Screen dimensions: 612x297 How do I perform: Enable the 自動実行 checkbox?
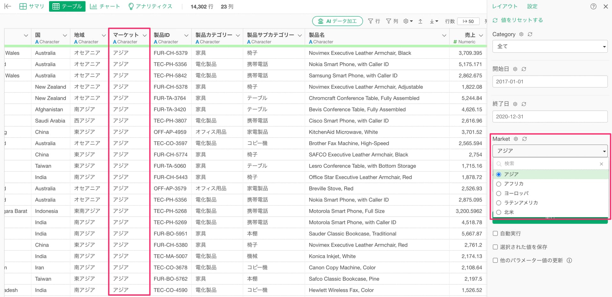point(495,234)
